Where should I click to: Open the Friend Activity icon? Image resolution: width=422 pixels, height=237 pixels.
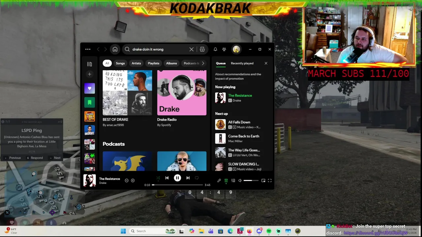(224, 49)
